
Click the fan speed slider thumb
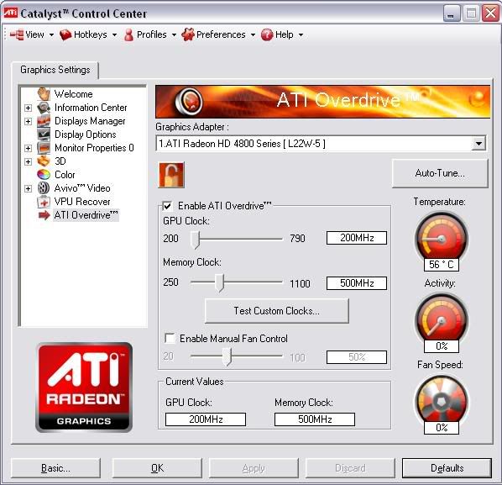pyautogui.click(x=227, y=356)
